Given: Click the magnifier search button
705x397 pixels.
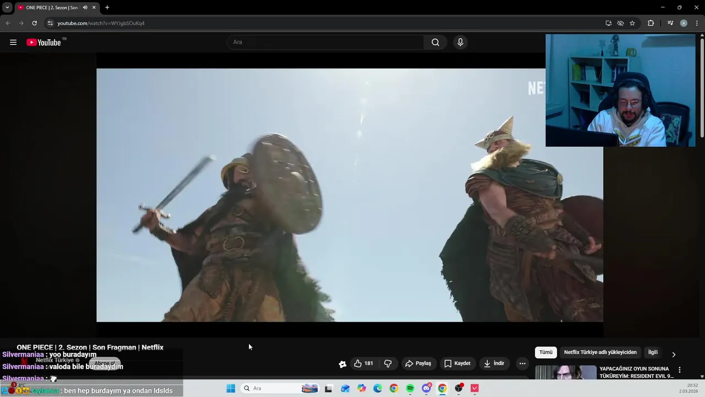Looking at the screenshot, I should 436,42.
